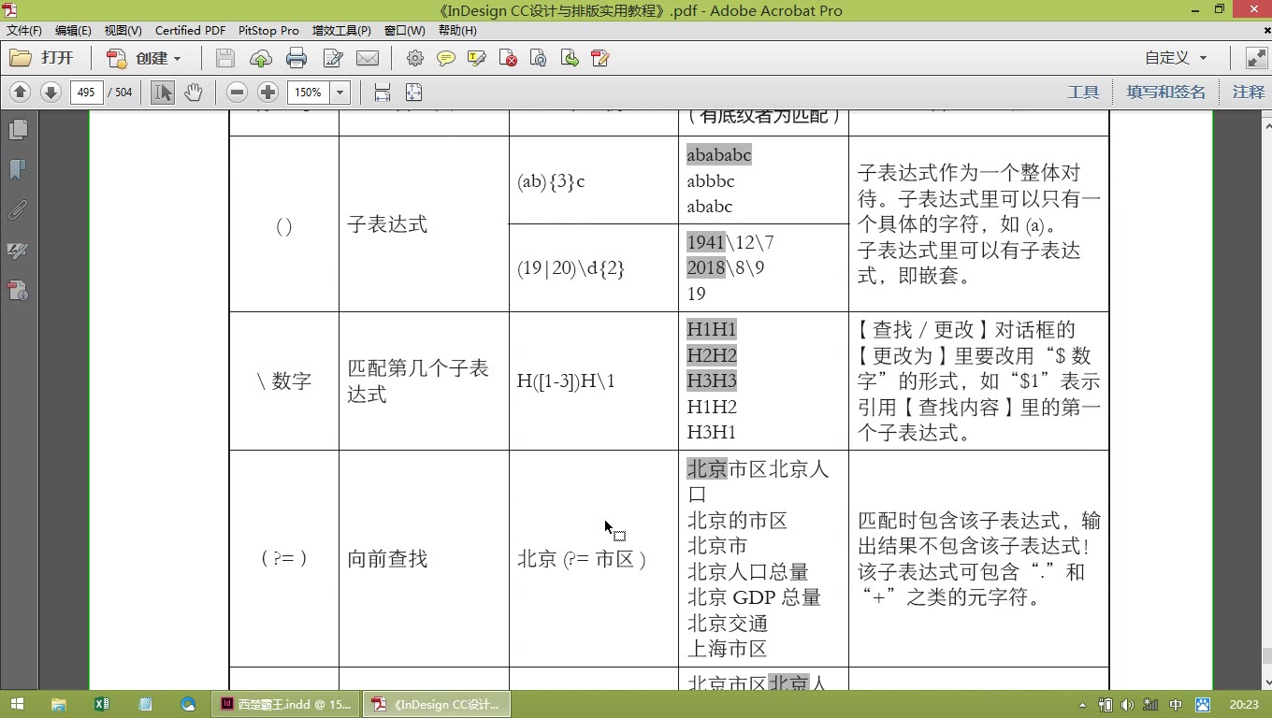
Task: Click the 中 input method indicator
Action: 1176,705
